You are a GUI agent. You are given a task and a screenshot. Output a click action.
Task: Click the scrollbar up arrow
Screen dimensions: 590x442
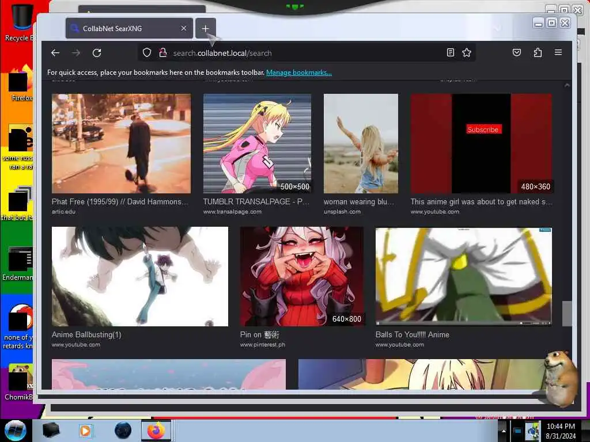[x=567, y=85]
